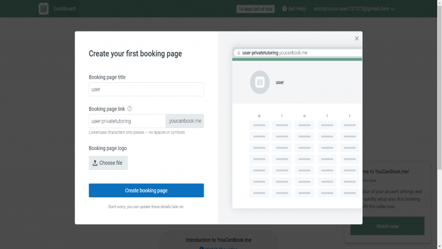The height and width of the screenshot is (249, 442).
Task: Focus the Booking page title field
Action: tap(146, 89)
